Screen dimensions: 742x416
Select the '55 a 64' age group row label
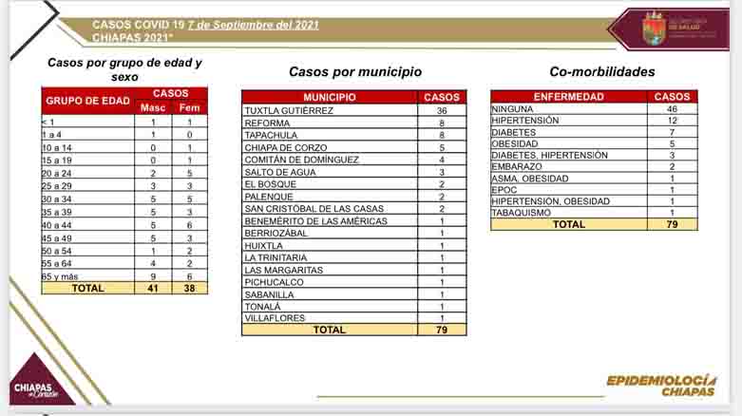[57, 264]
